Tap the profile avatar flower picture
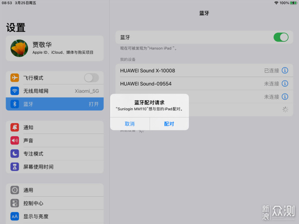299x224 pixels. [x=19, y=48]
